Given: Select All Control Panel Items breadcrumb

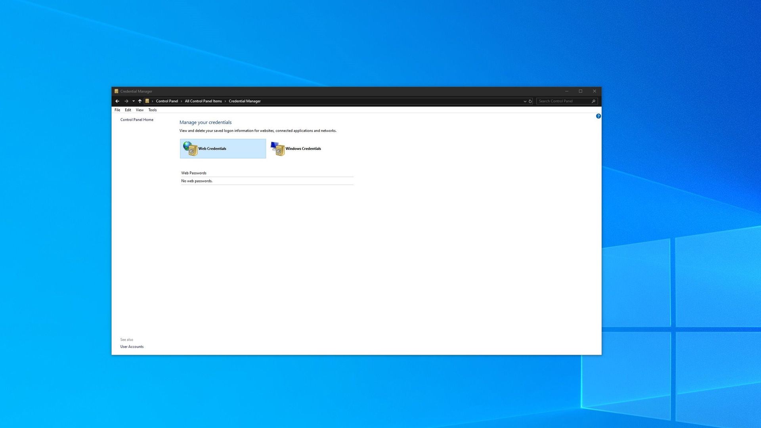Looking at the screenshot, I should [x=203, y=101].
